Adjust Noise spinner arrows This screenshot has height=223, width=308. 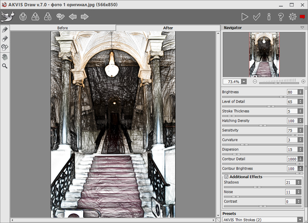point(298,192)
